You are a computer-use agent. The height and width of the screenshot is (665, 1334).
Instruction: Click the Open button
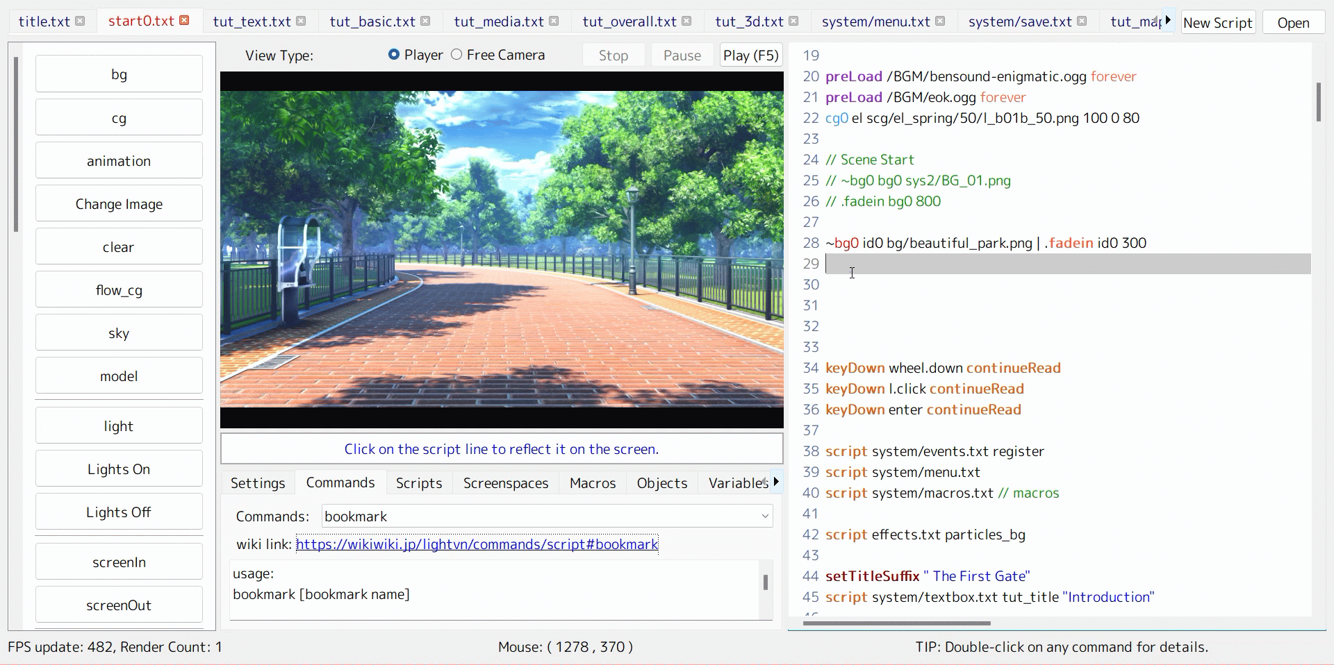(x=1293, y=22)
